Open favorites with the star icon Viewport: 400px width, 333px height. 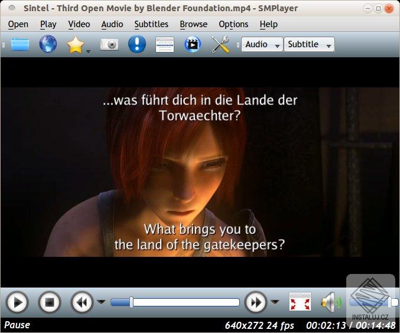coord(76,45)
